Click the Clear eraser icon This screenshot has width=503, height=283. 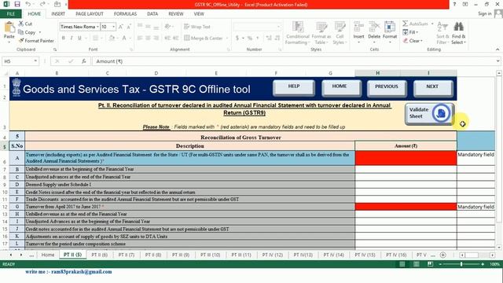pyautogui.click(x=406, y=41)
